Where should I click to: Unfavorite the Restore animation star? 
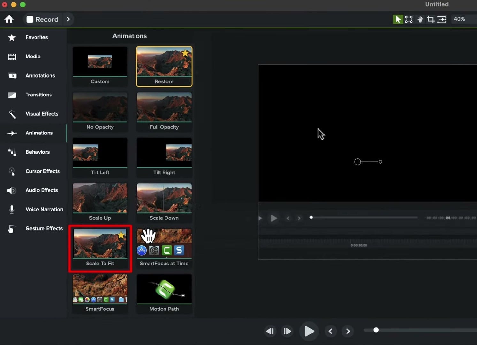pyautogui.click(x=186, y=53)
